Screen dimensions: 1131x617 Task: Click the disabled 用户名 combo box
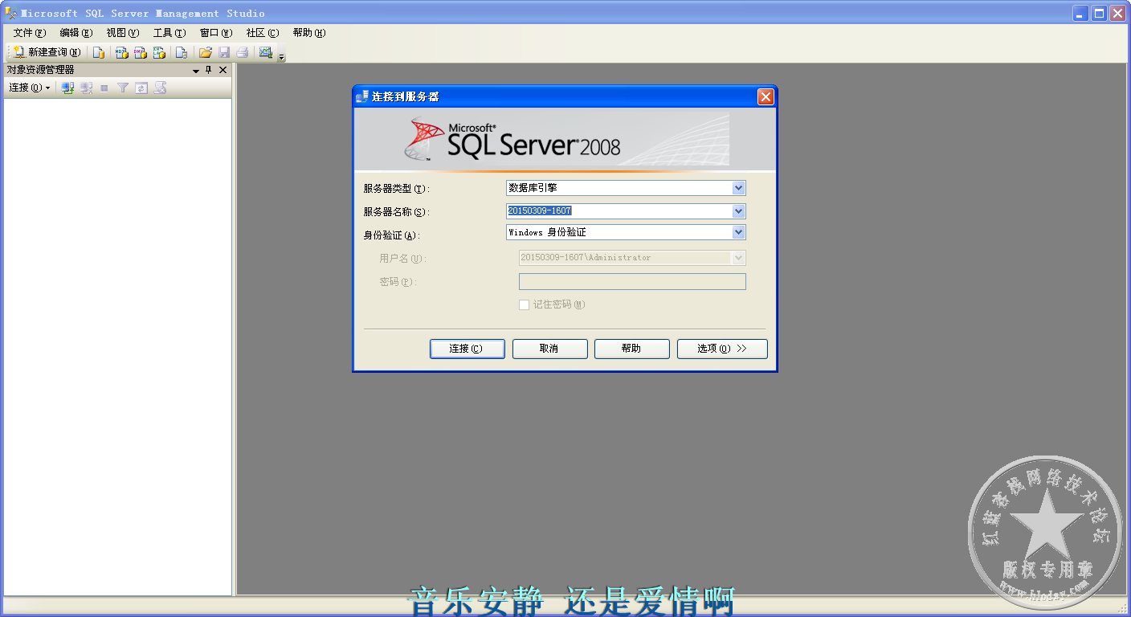click(632, 258)
